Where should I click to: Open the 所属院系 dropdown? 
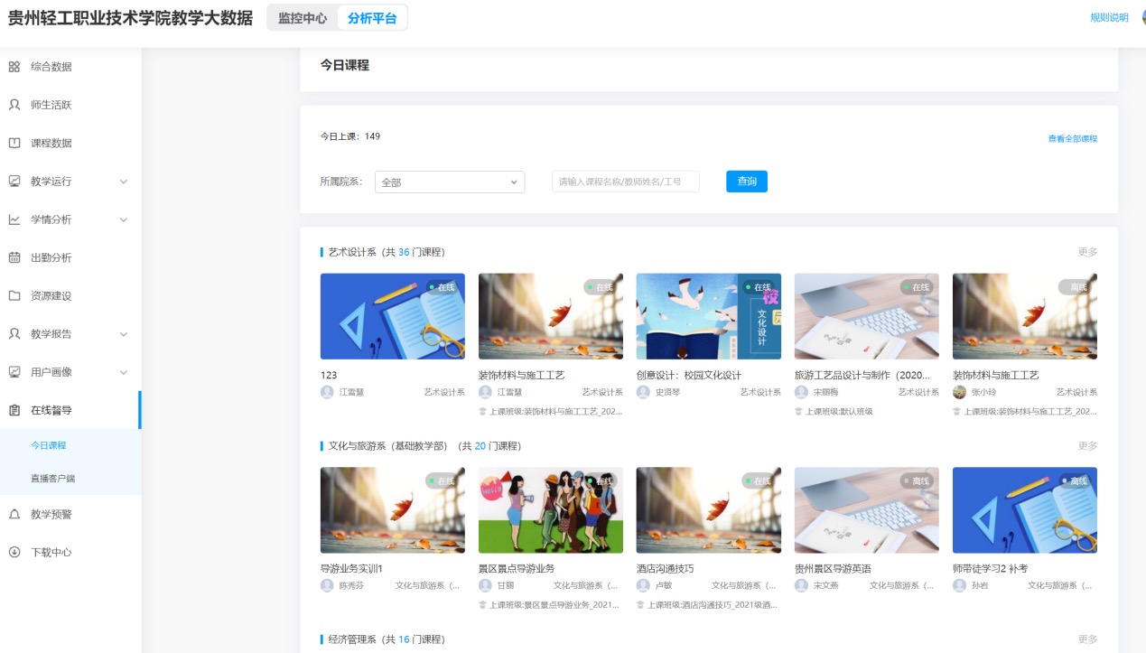tap(449, 182)
